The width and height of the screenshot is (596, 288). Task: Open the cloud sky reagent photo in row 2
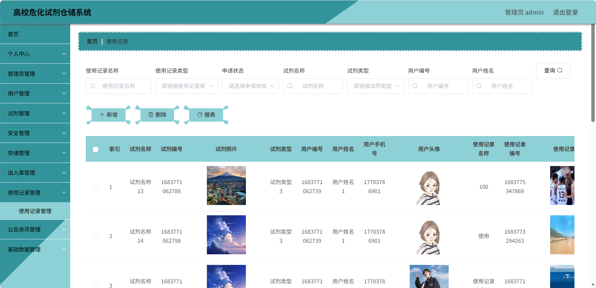click(x=226, y=235)
